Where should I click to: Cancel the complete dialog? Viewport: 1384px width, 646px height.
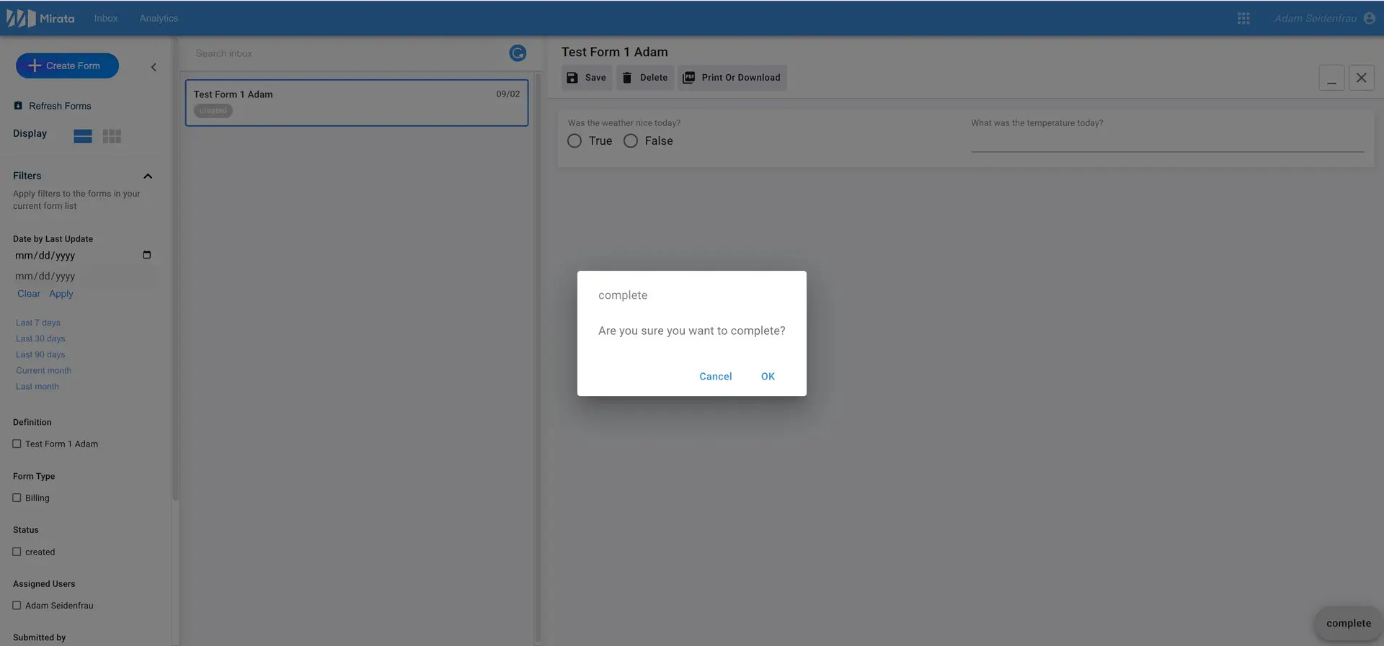[x=716, y=377]
